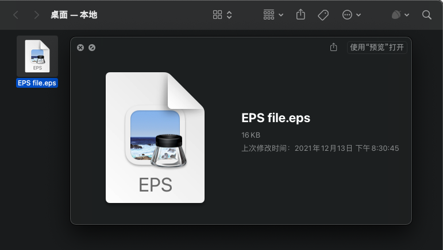This screenshot has width=443, height=250.
Task: Click the toolbar Share icon
Action: click(x=301, y=14)
